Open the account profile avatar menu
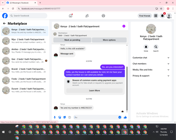This screenshot has width=176, height=140. point(169,16)
